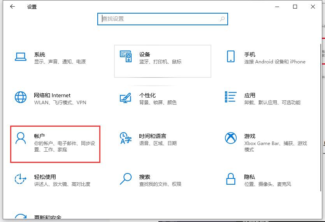Click text 讲述人、放大镜、高对比度

click(62, 184)
